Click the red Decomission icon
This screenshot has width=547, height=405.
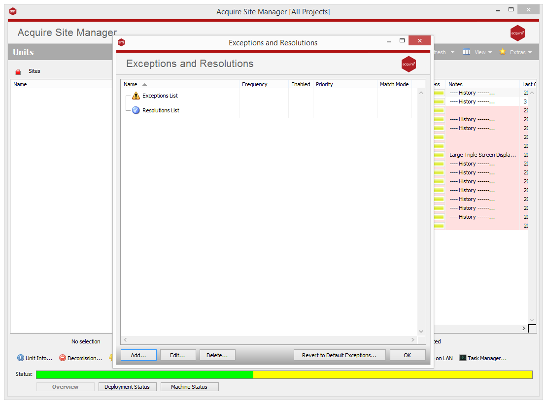pos(63,358)
